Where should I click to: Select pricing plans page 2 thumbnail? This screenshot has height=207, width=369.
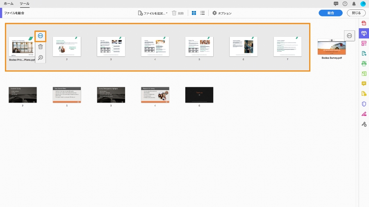pos(67,47)
